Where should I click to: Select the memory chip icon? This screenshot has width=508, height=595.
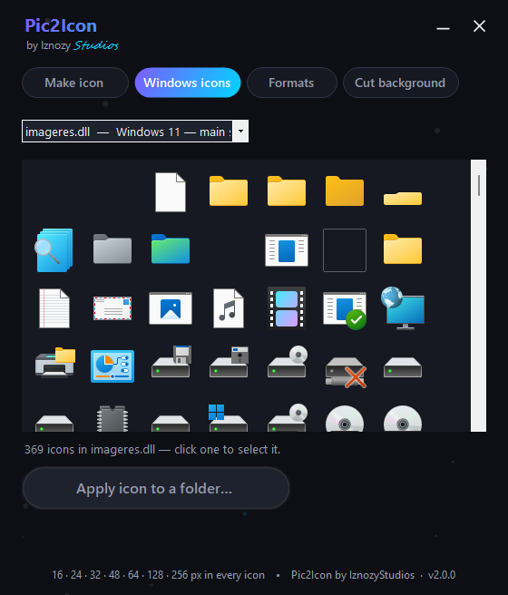[112, 418]
